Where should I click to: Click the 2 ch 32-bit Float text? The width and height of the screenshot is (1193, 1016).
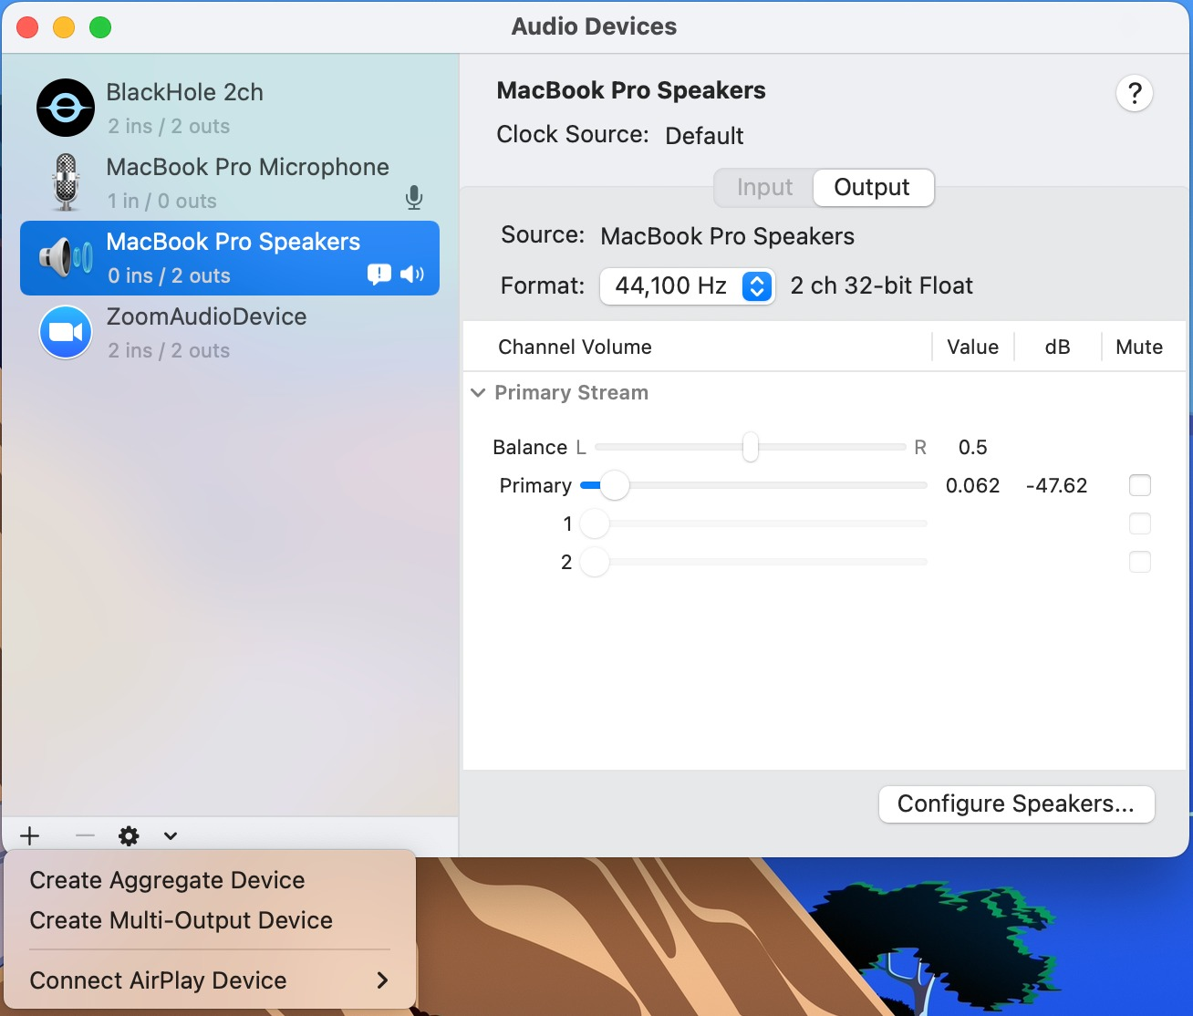pyautogui.click(x=881, y=286)
